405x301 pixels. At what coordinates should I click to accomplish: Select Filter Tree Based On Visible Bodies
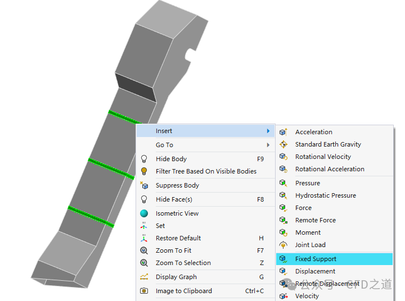coord(206,171)
